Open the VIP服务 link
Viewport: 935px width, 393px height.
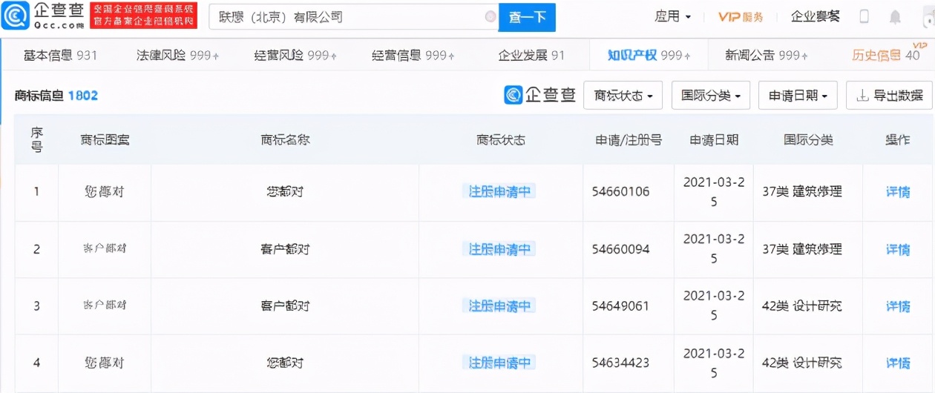click(741, 17)
